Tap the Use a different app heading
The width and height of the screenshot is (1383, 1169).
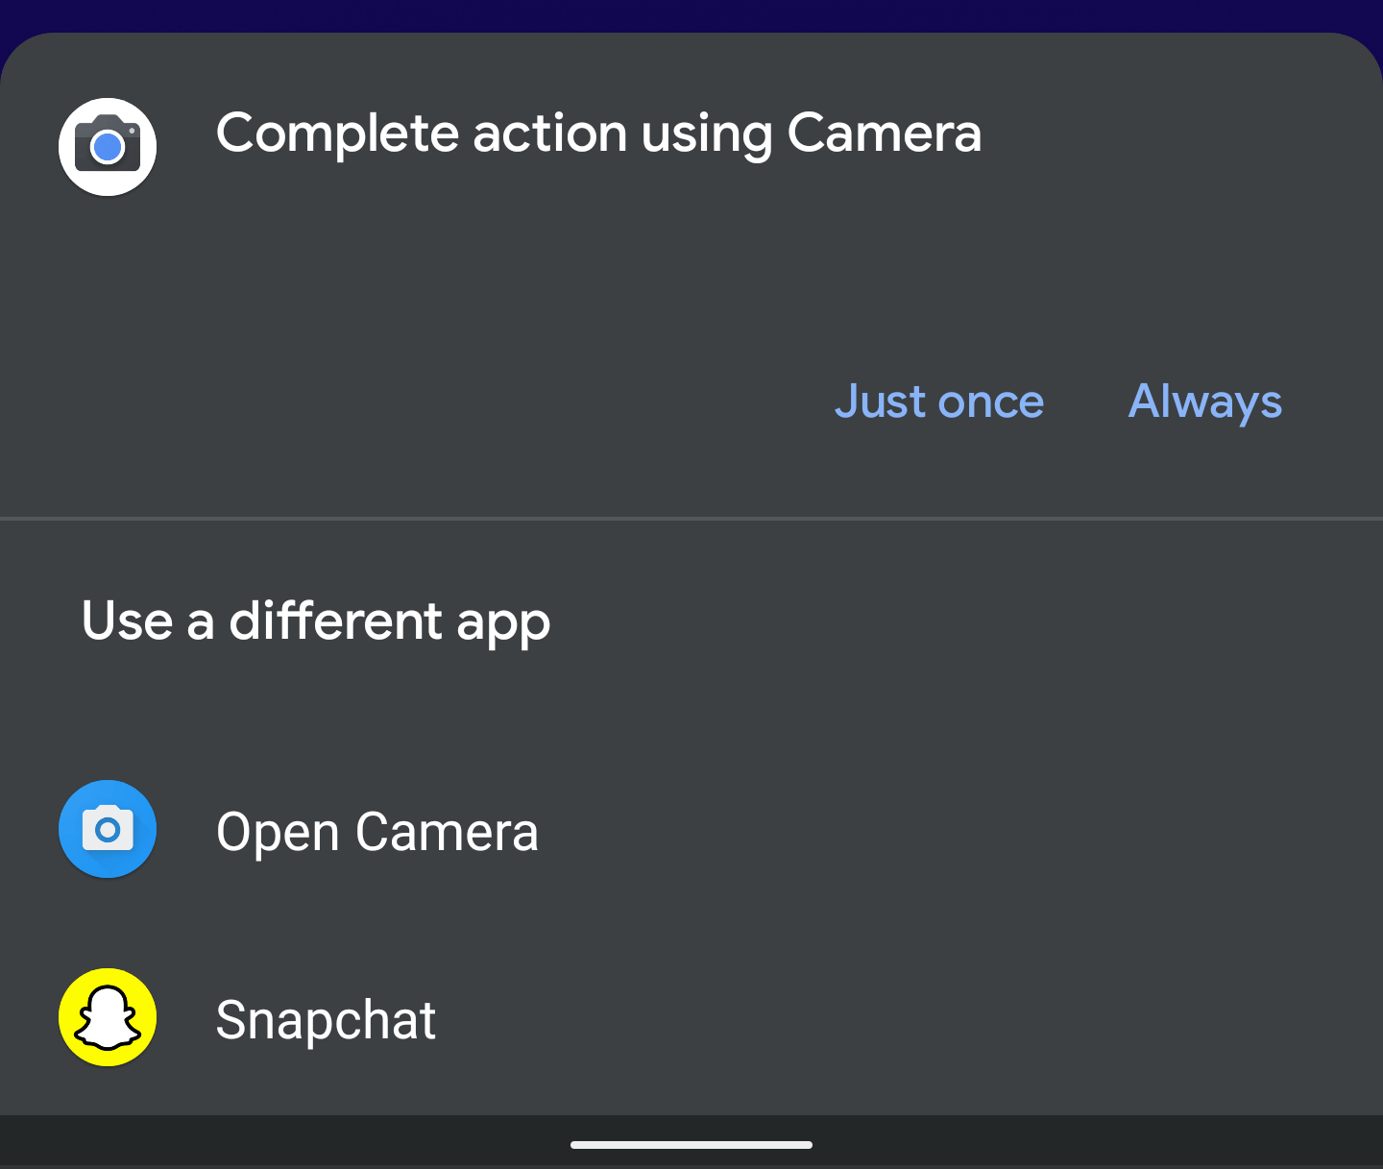315,621
